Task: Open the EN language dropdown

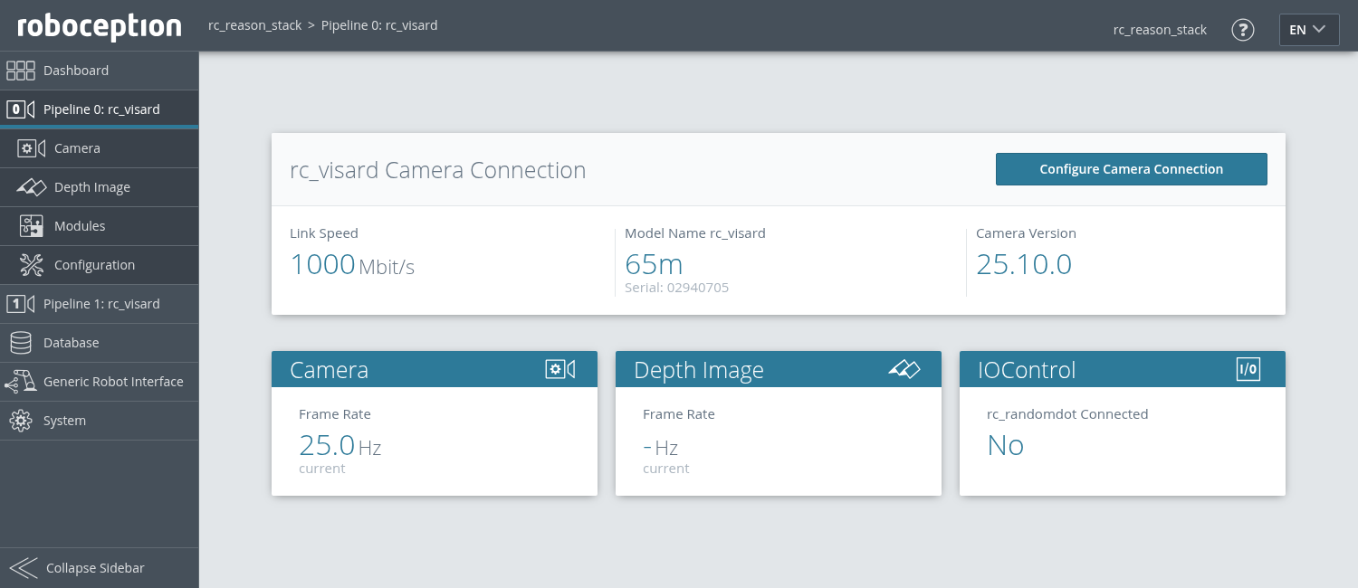Action: coord(1309,30)
